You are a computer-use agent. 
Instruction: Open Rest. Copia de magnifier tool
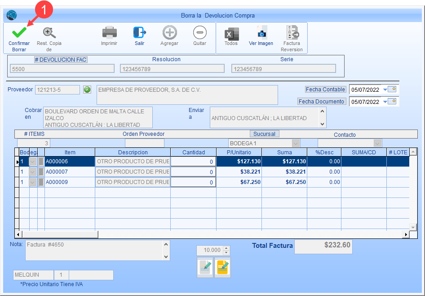[49, 32]
